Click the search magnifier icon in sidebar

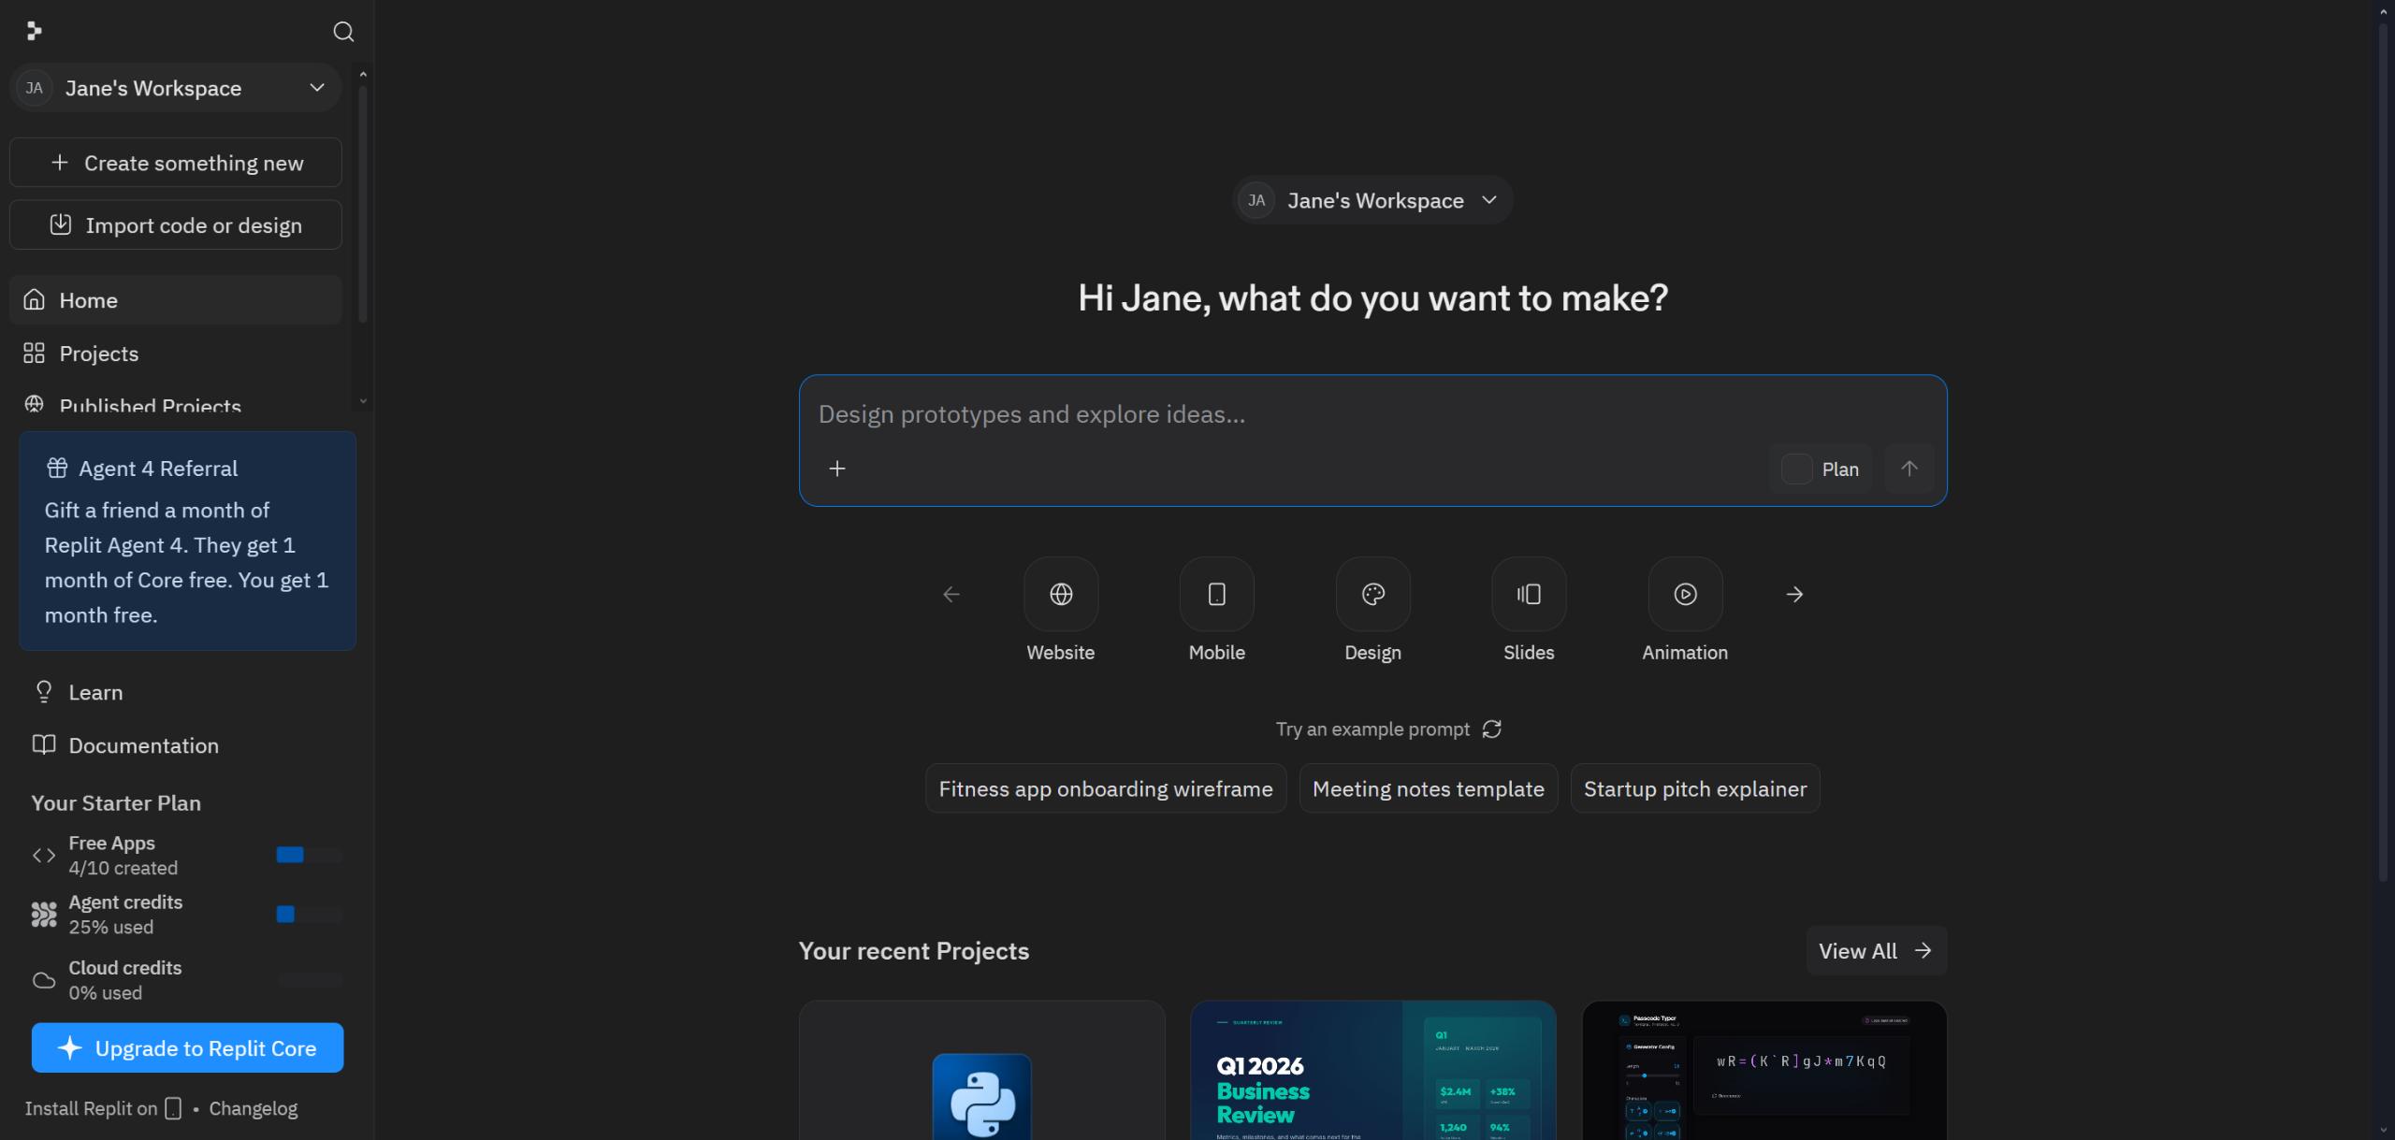coord(343,32)
